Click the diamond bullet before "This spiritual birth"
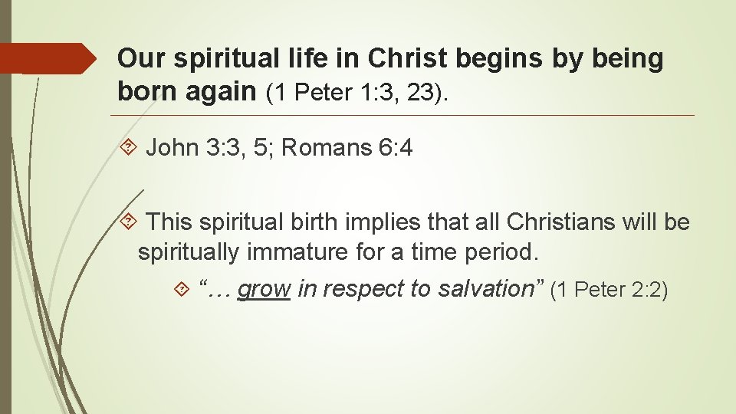Screen dimensions: 736x414 point(128,221)
